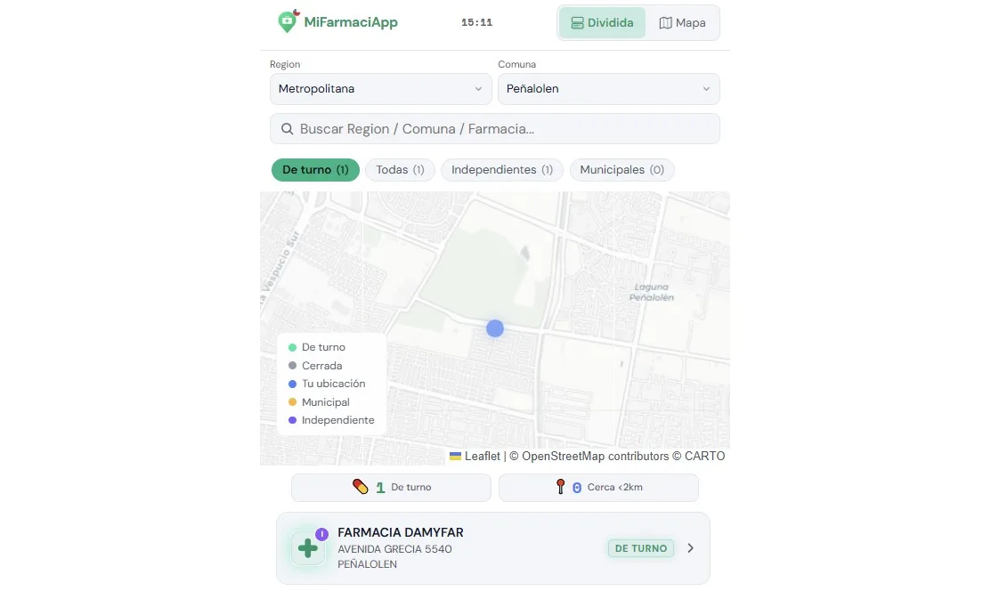Open the Leaflet attribution link
The height and width of the screenshot is (591, 983).
(482, 457)
